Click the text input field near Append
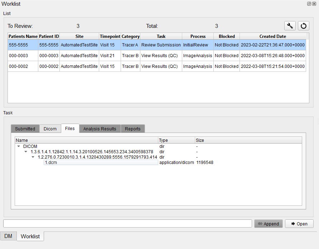Image resolution: width=319 pixels, height=249 pixels. [127, 223]
